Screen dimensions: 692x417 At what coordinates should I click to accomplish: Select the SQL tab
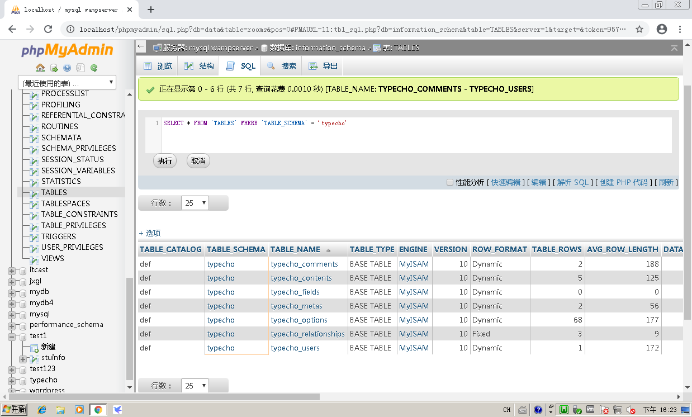240,66
